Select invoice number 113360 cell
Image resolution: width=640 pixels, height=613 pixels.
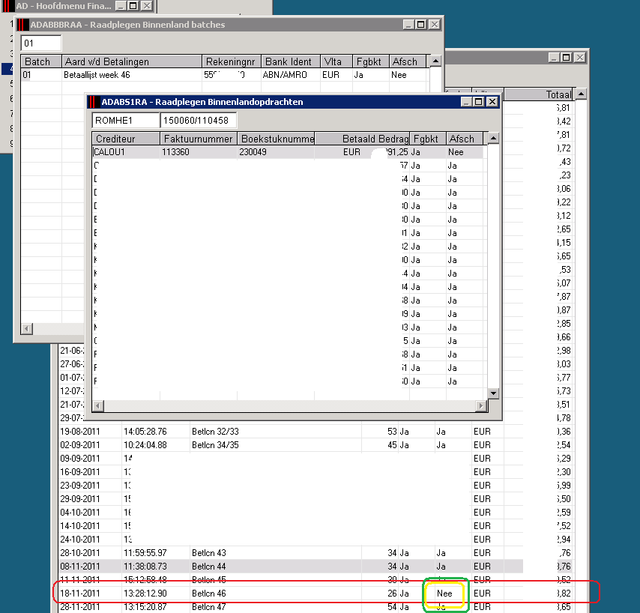199,152
